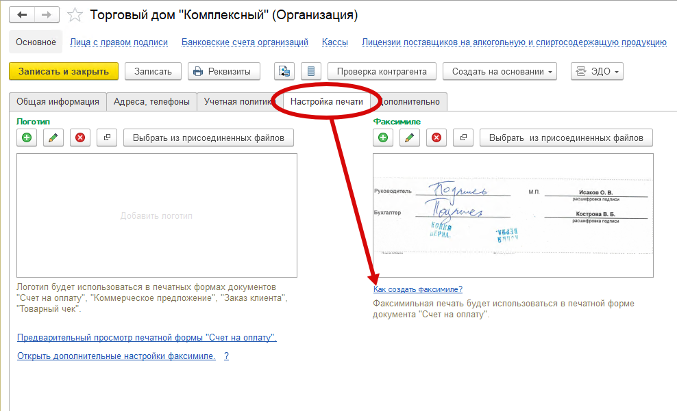677x411 pixels.
Task: Click the Добавить логотип placeholder area
Action: [x=156, y=215]
